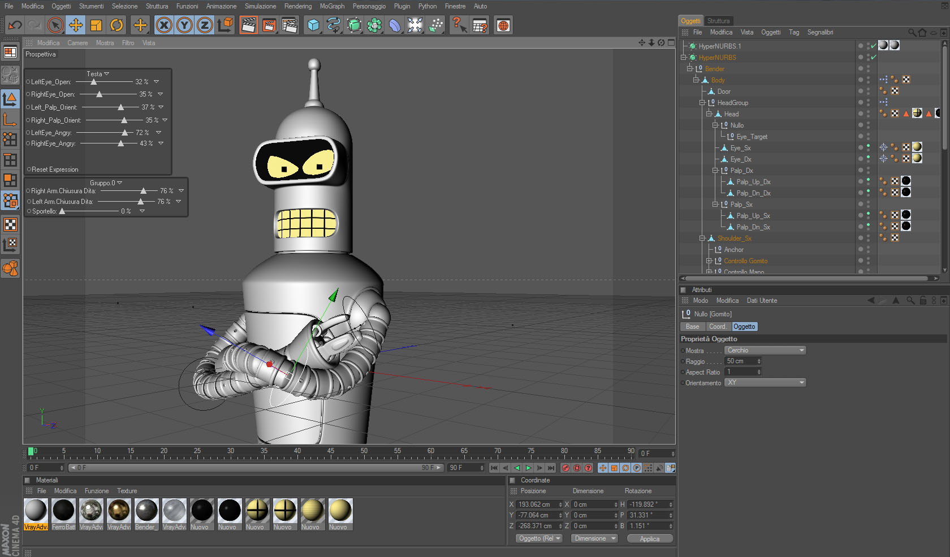The width and height of the screenshot is (950, 557).
Task: Play the animation forward
Action: [x=528, y=468]
